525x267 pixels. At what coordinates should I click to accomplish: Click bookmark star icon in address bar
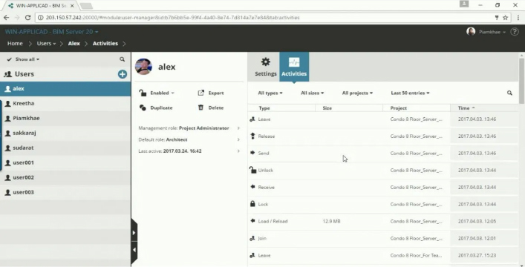(x=506, y=17)
